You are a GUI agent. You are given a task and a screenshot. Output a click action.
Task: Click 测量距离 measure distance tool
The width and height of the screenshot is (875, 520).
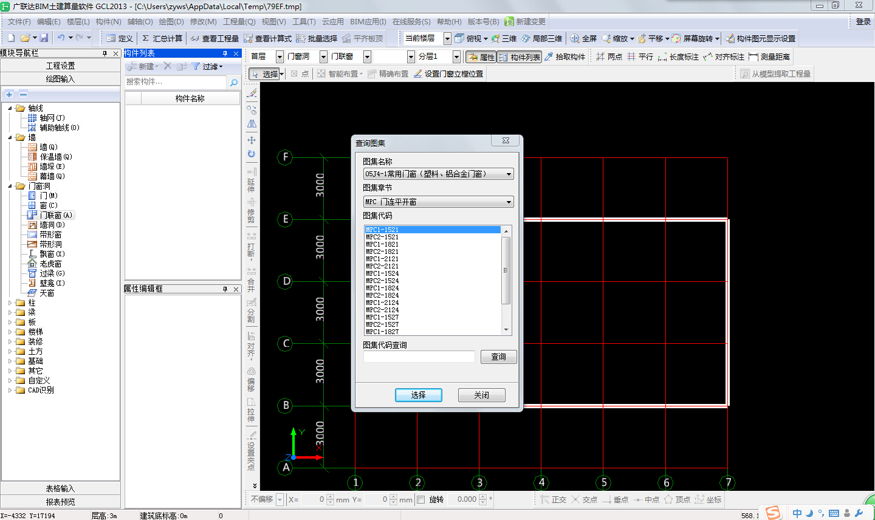point(769,56)
